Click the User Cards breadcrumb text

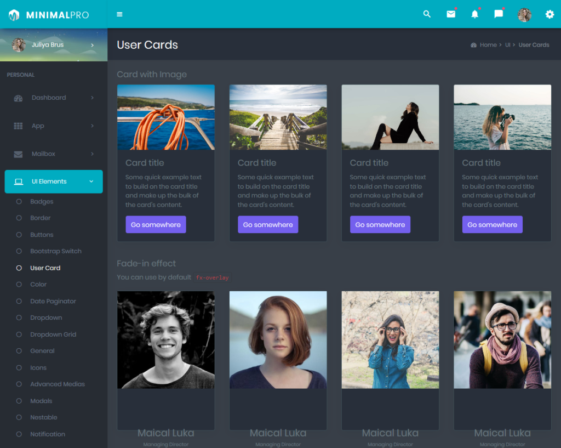click(x=534, y=45)
